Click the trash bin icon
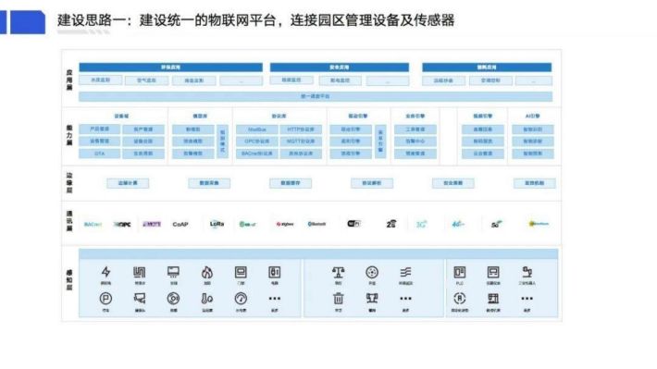Image resolution: width=657 pixels, height=369 pixels. (x=338, y=299)
